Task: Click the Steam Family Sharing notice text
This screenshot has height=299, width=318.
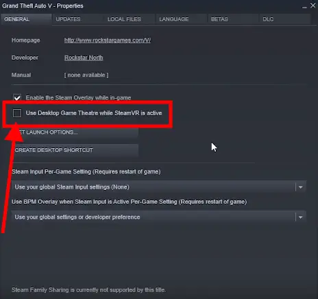Action: [x=88, y=290]
